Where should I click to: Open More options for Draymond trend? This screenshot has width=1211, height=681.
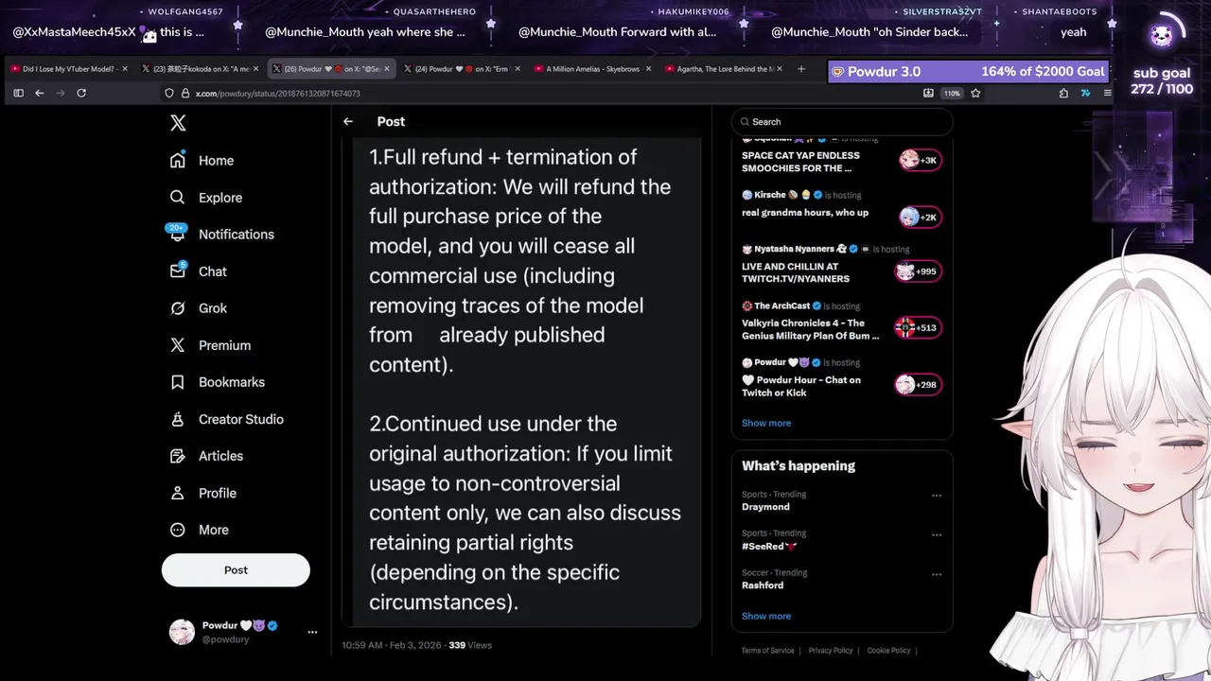937,495
